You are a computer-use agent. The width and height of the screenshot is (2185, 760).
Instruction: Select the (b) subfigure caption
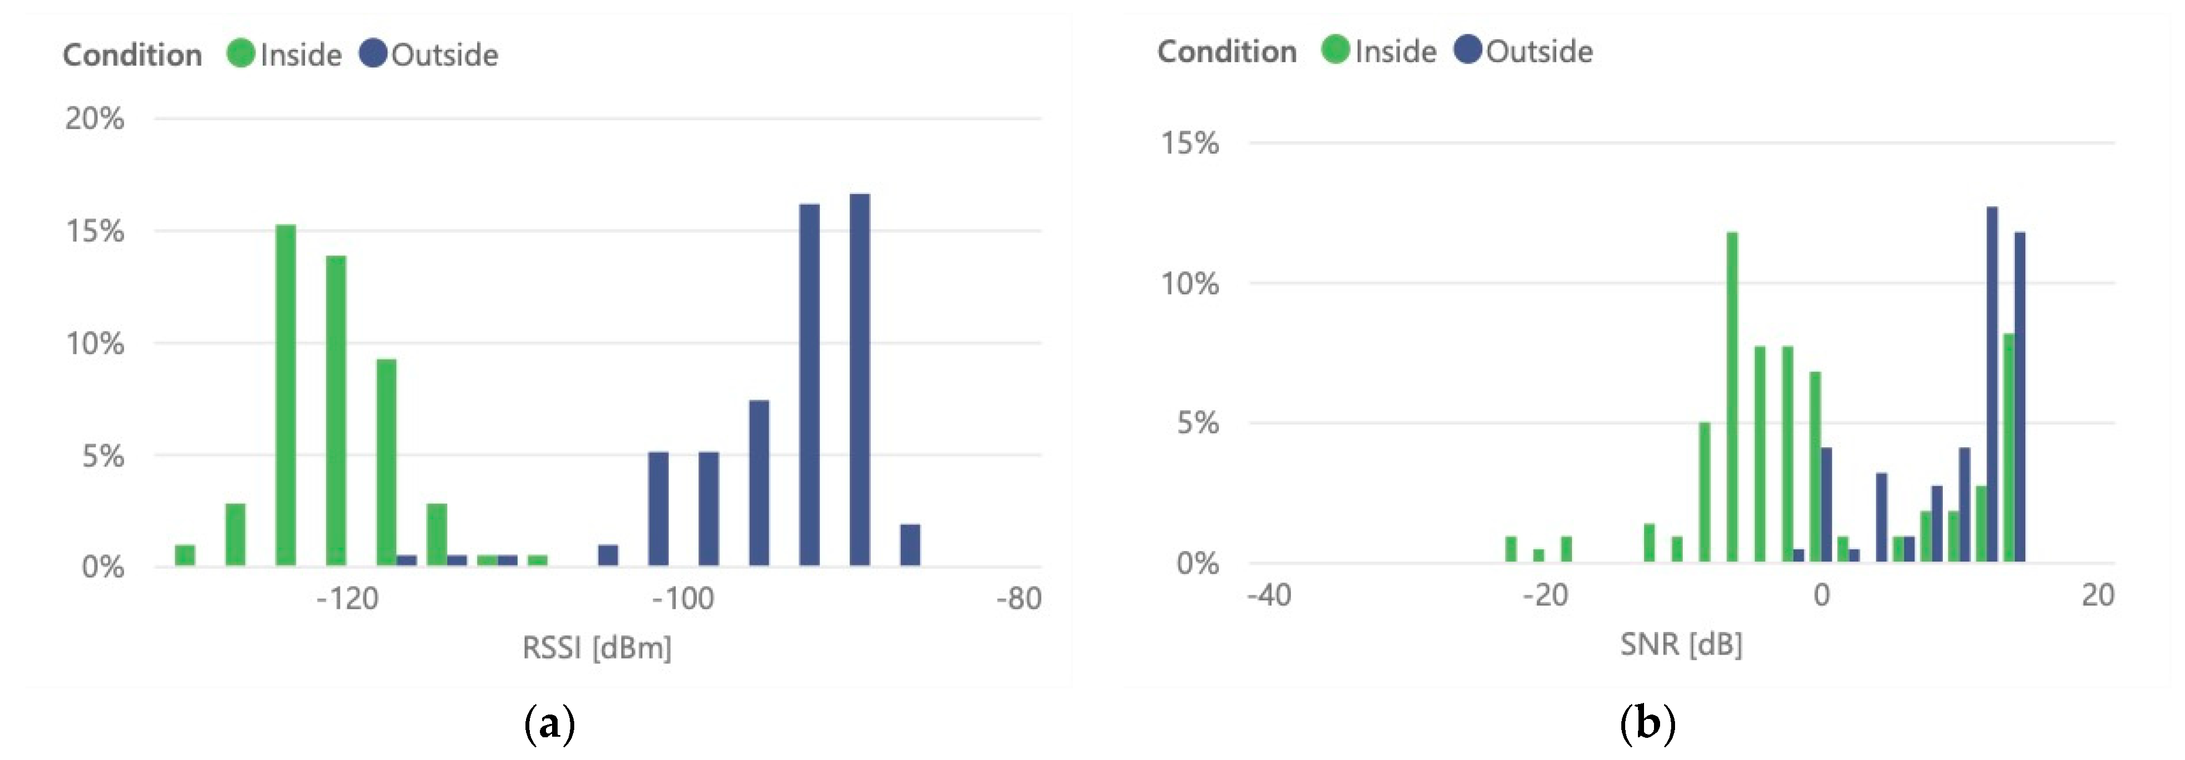pyautogui.click(x=1647, y=723)
